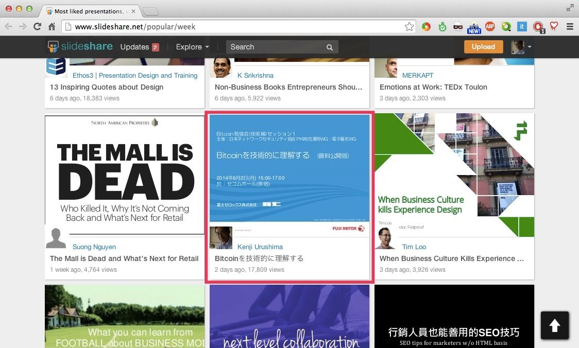Open the Chrome hamburger menu
This screenshot has height=348, width=579.
coord(570,27)
